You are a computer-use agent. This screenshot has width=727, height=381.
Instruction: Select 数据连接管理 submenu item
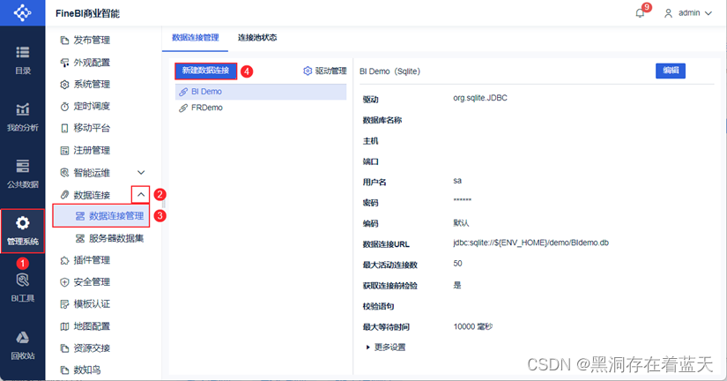click(x=101, y=216)
